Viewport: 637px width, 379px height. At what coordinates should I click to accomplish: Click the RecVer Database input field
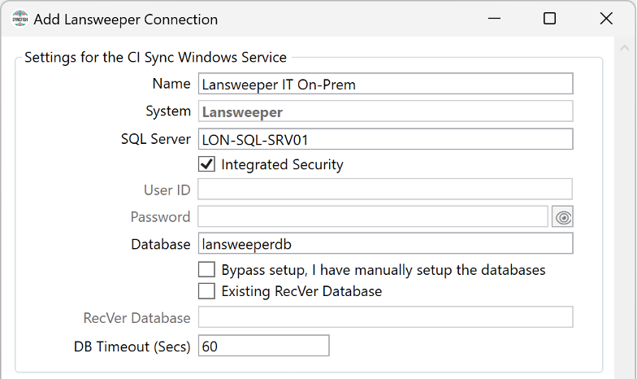pyautogui.click(x=385, y=317)
